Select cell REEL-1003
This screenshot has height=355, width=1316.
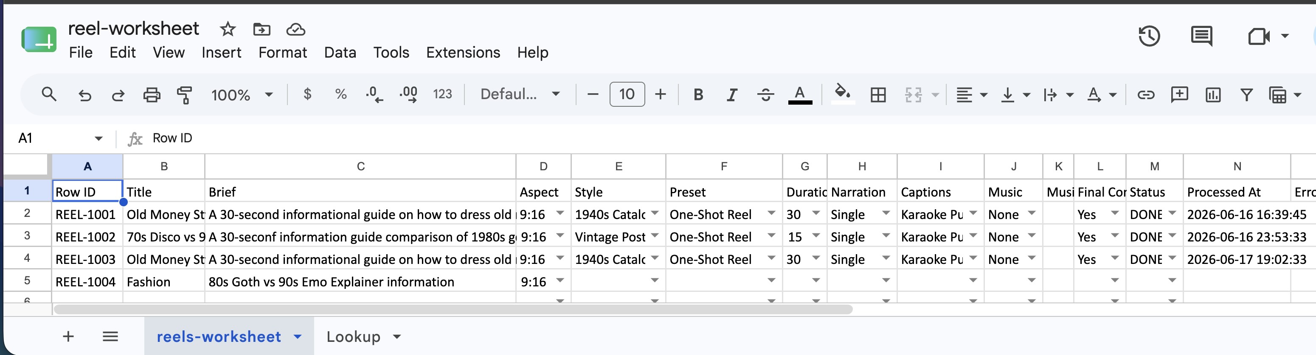87,259
